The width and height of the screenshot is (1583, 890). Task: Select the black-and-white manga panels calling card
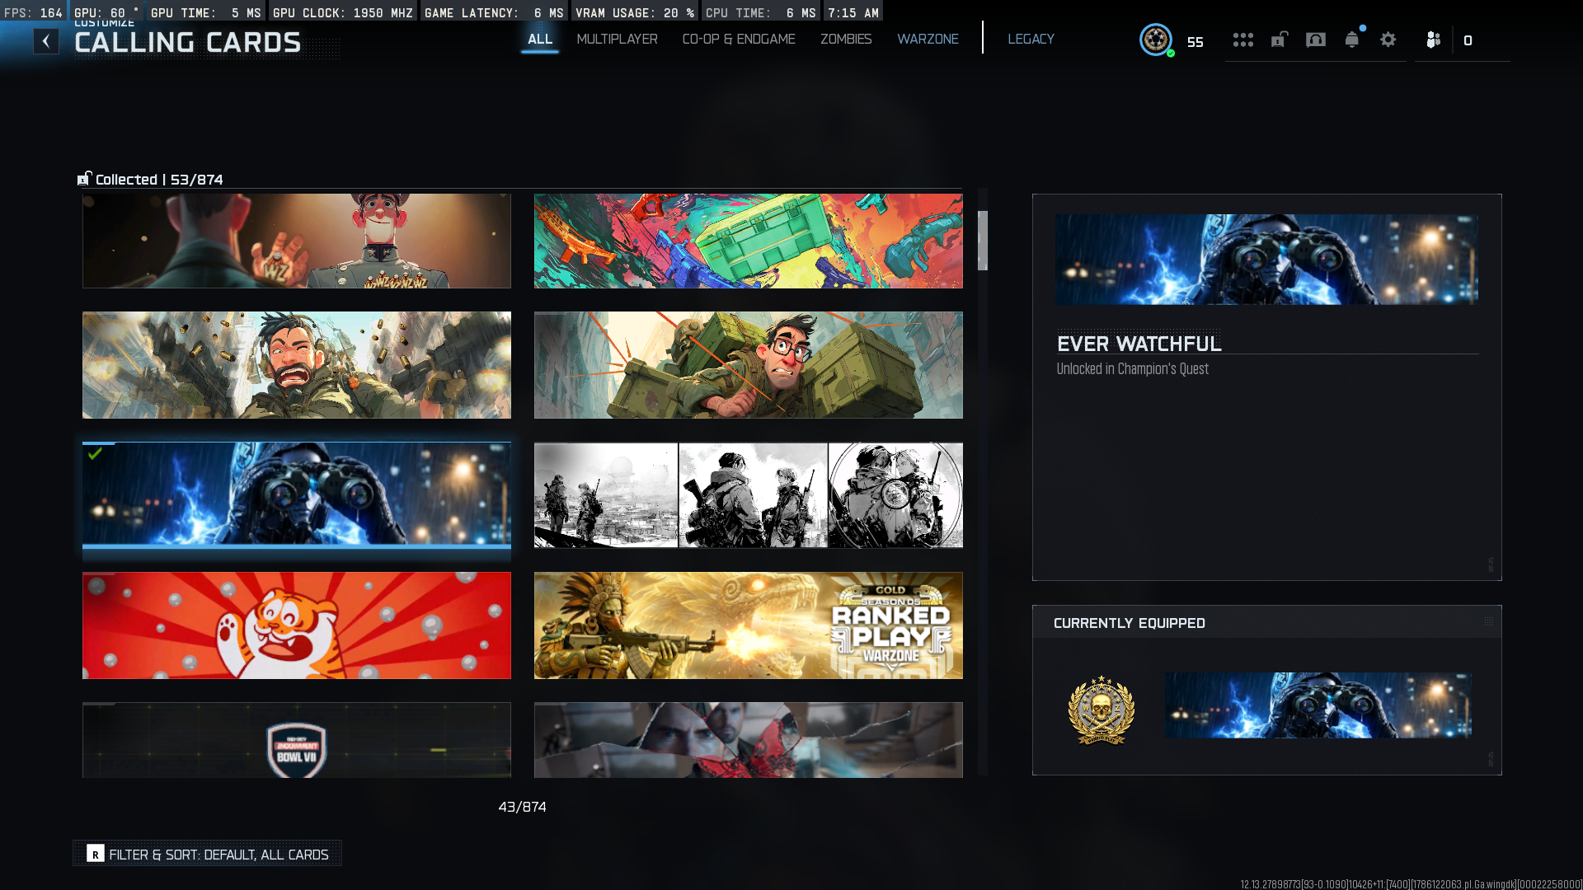click(749, 494)
